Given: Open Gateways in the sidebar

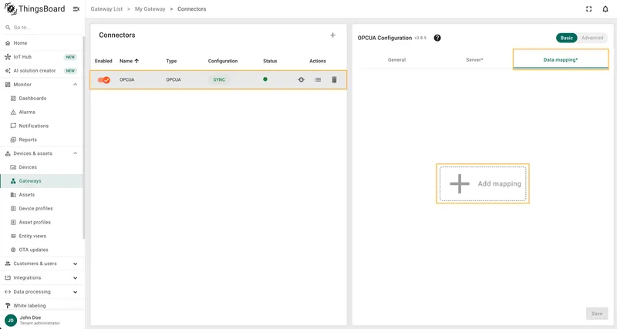Looking at the screenshot, I should 42,181.
